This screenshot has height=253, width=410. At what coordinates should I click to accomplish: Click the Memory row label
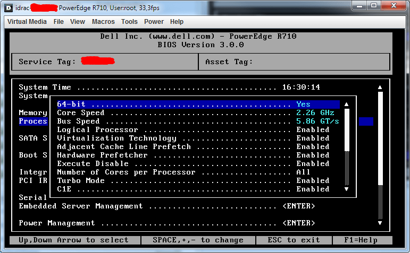pos(33,112)
